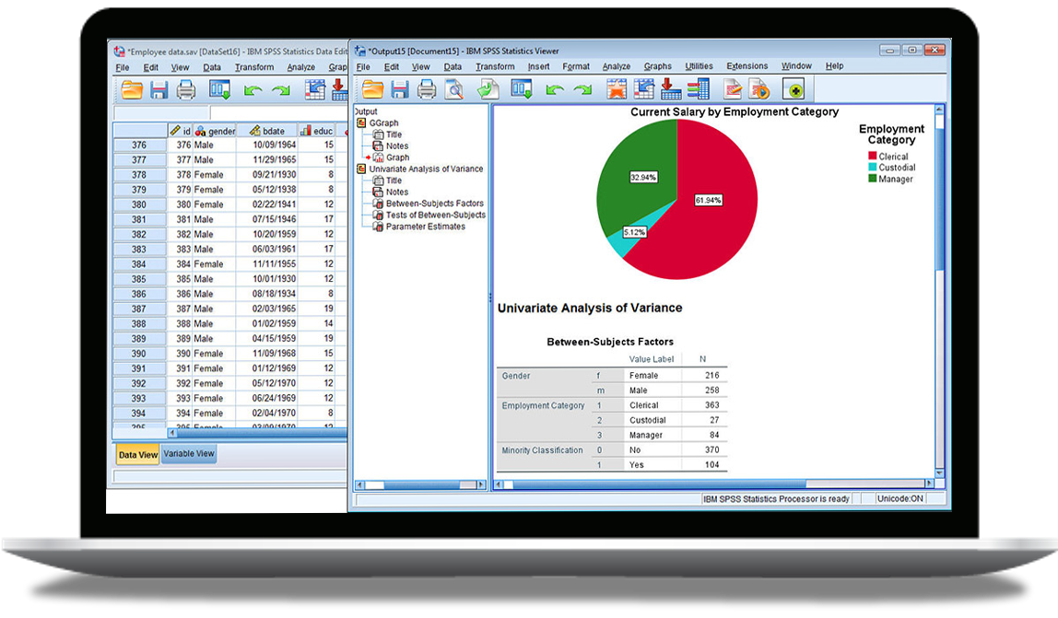Click green plus Designate Window icon
This screenshot has height=618, width=1058.
click(794, 88)
